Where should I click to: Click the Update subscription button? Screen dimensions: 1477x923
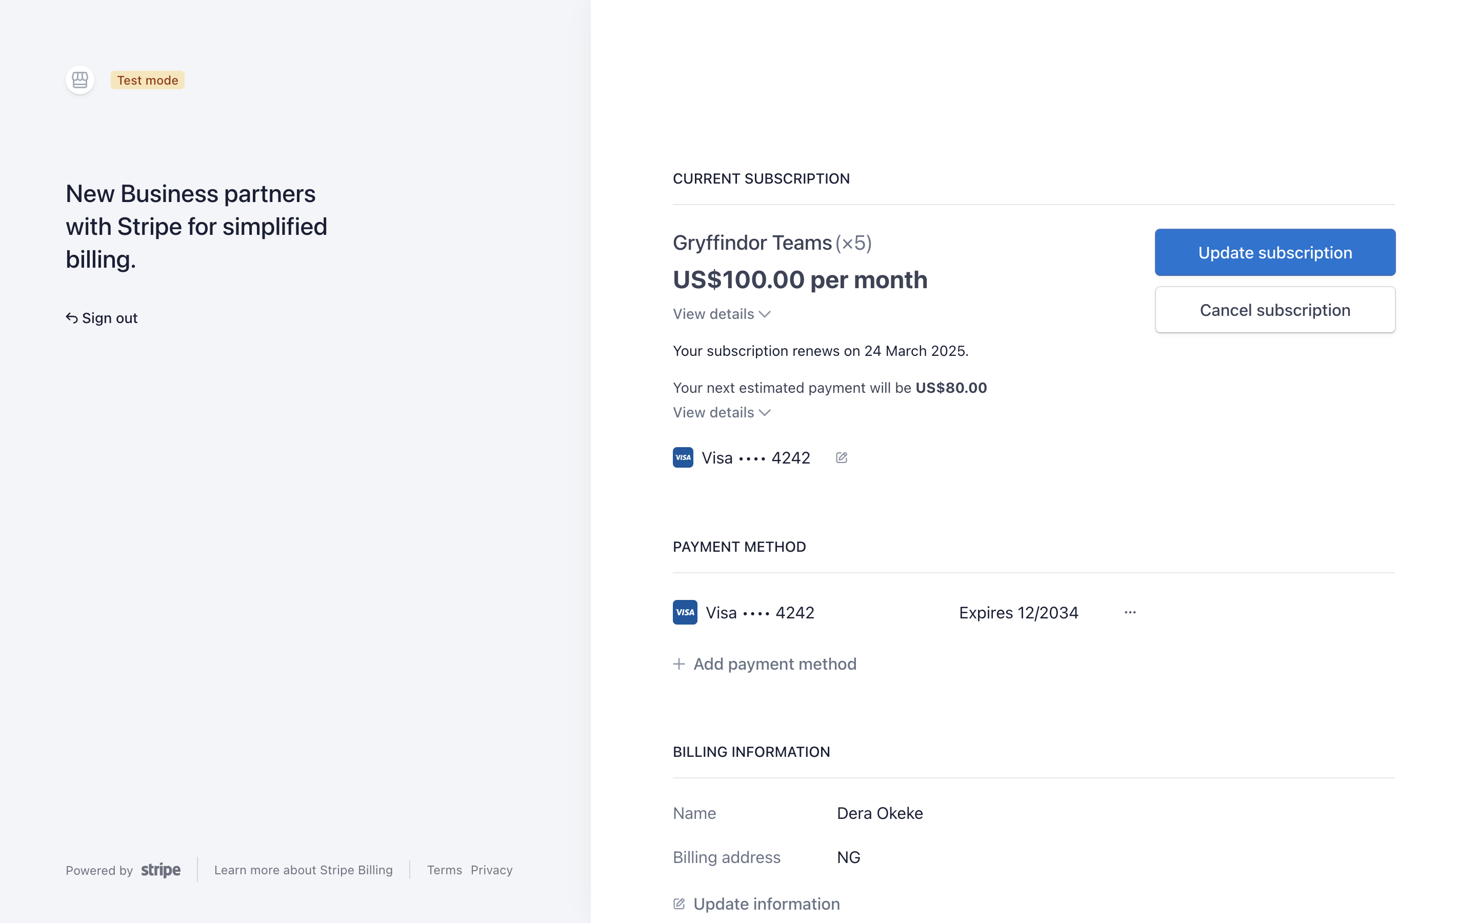click(x=1275, y=252)
